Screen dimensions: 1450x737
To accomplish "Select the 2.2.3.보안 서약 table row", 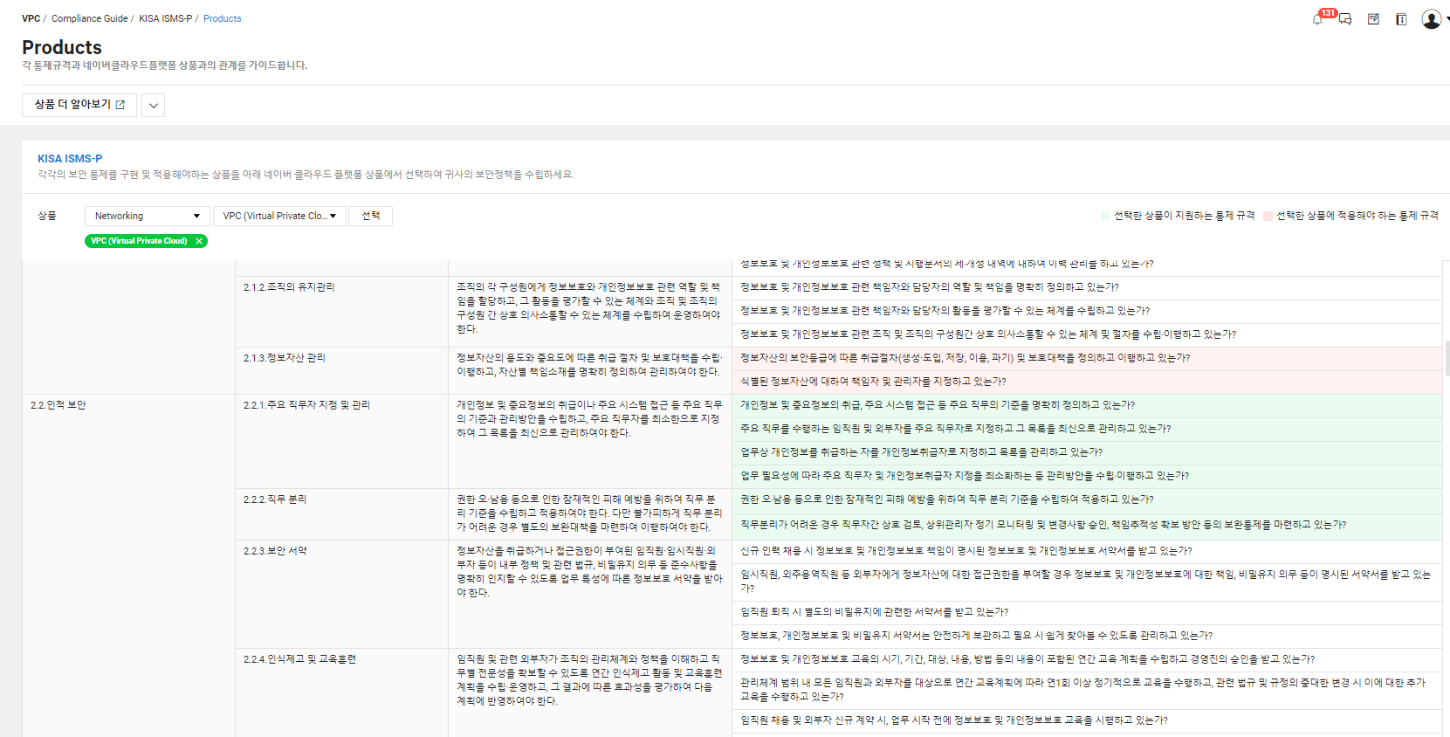I will (x=275, y=551).
